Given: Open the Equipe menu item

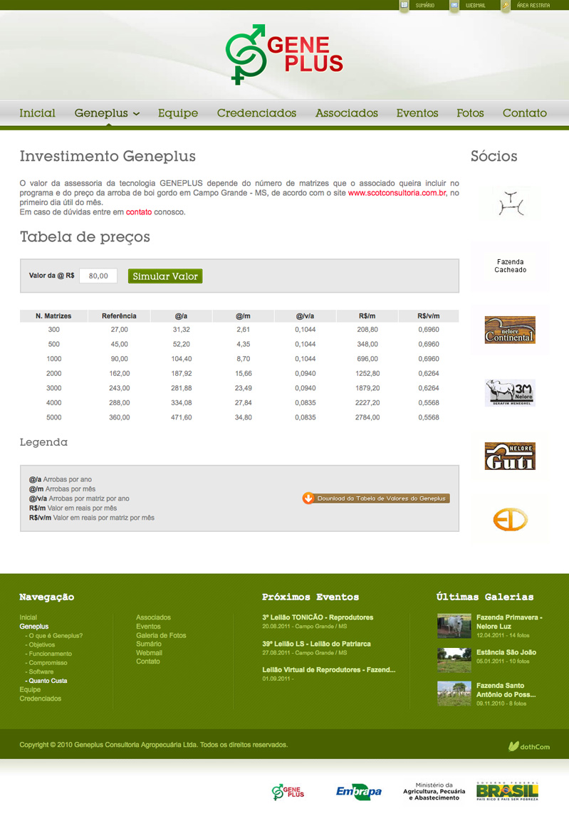Looking at the screenshot, I should 178,113.
